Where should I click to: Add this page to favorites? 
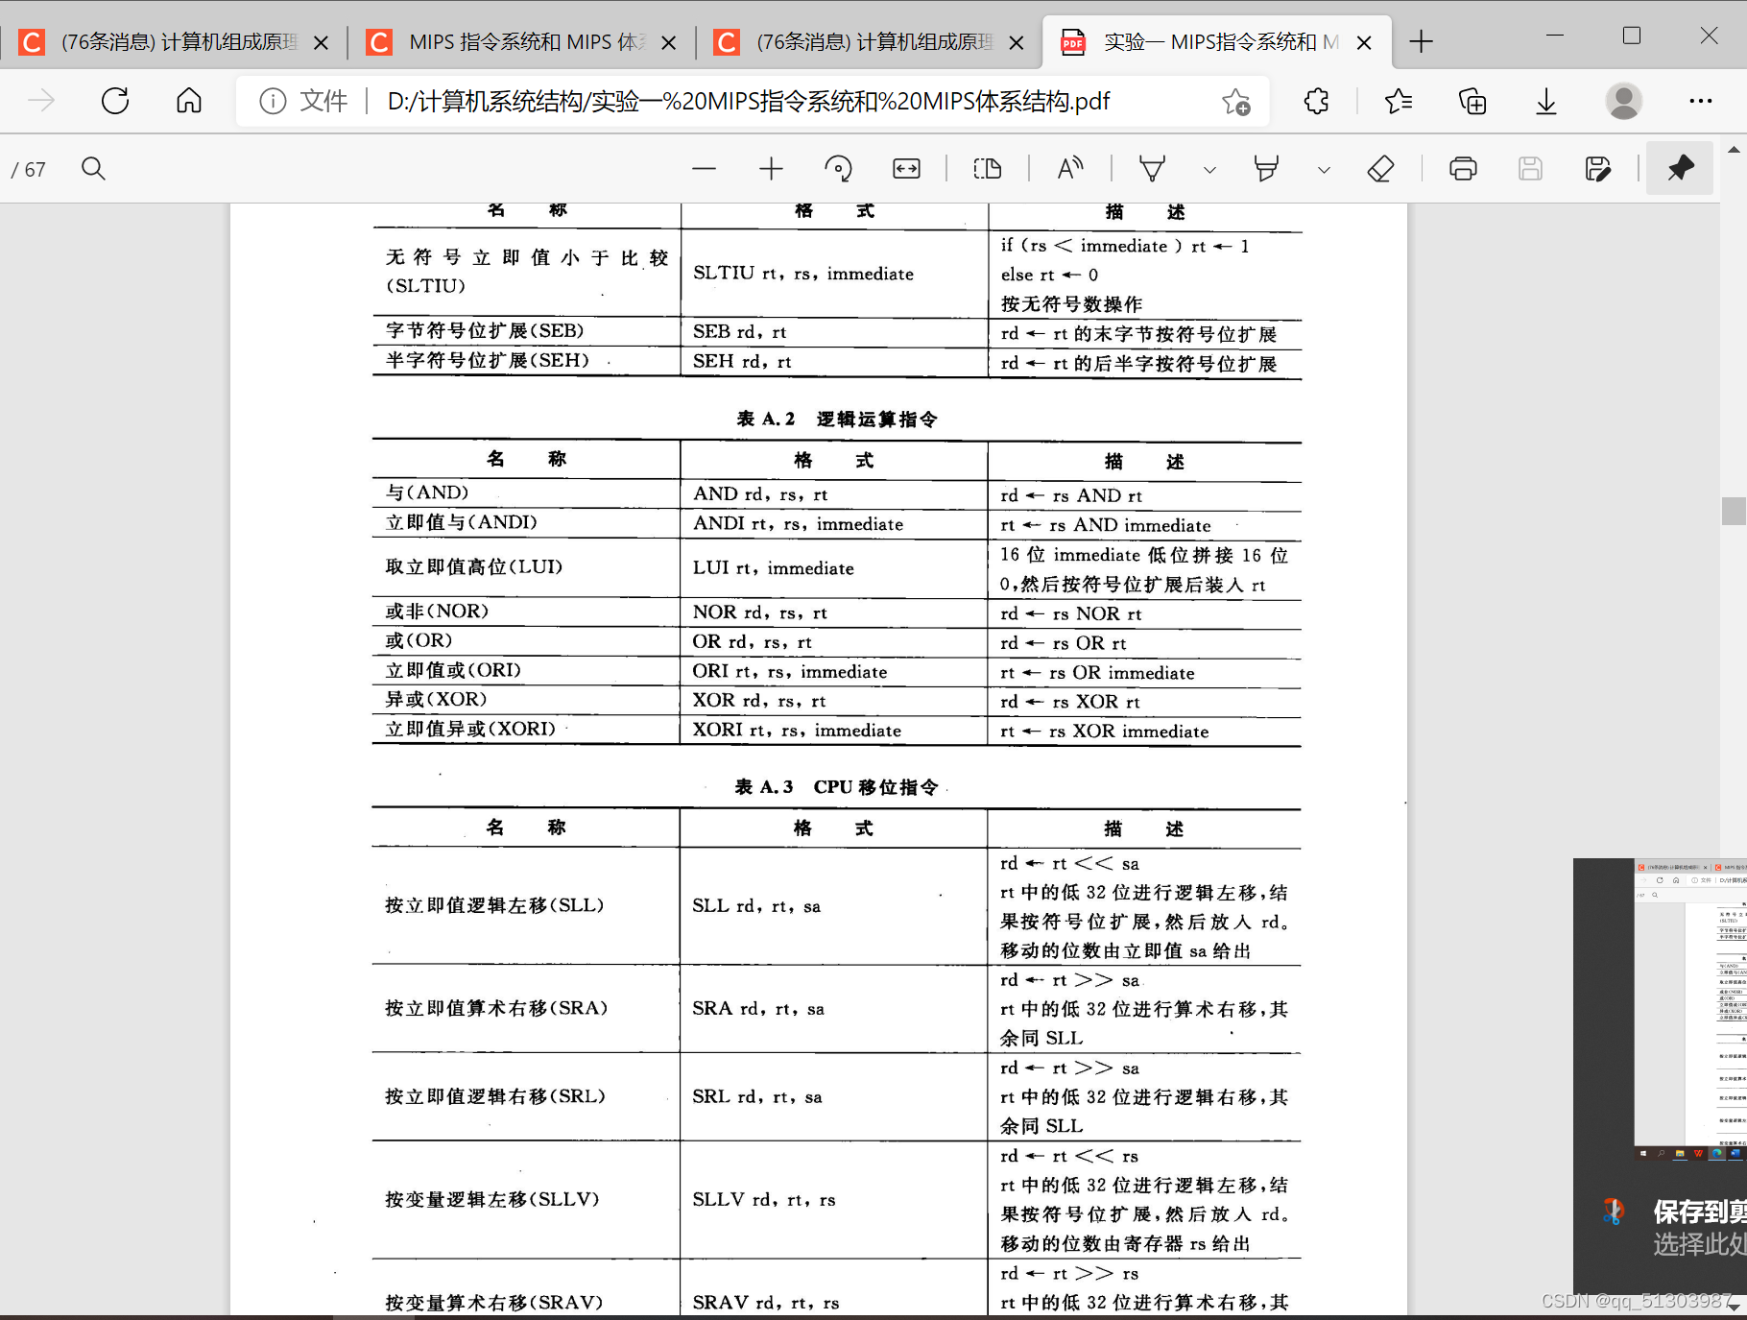pyautogui.click(x=1236, y=101)
